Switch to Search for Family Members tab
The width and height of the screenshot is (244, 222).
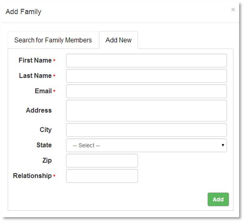pos(53,40)
